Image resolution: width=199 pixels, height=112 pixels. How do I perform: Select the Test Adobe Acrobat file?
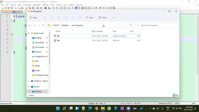coord(97,36)
